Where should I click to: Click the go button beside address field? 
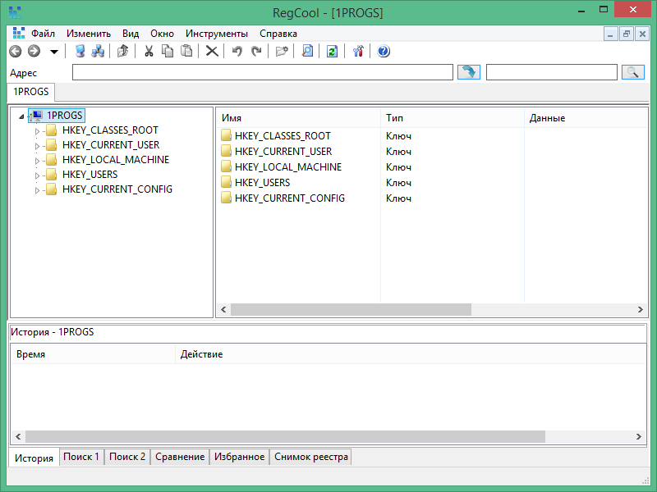(x=468, y=73)
